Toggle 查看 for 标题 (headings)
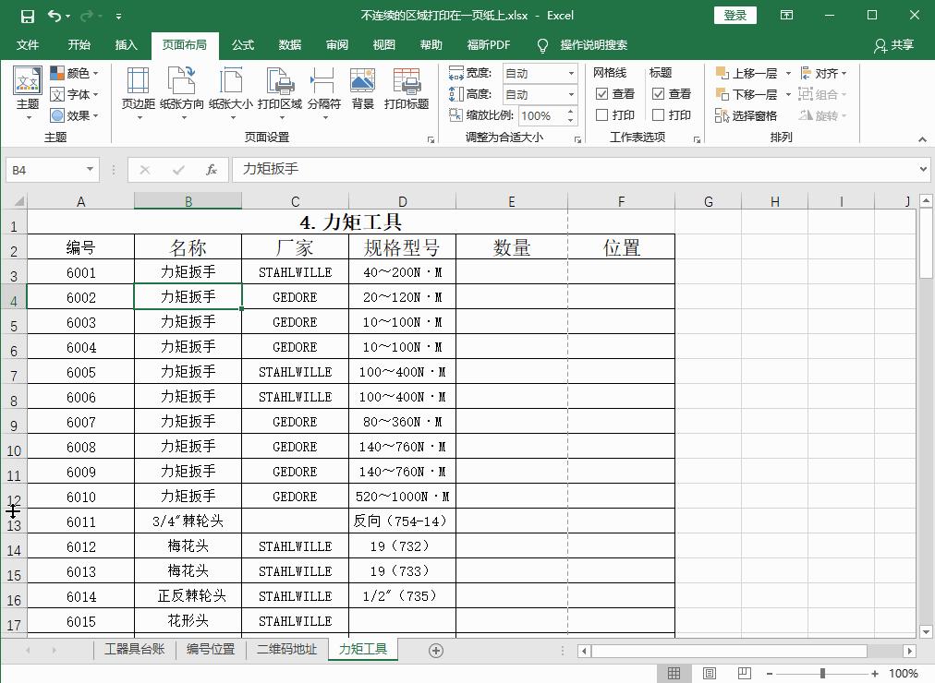This screenshot has height=683, width=935. [x=670, y=93]
